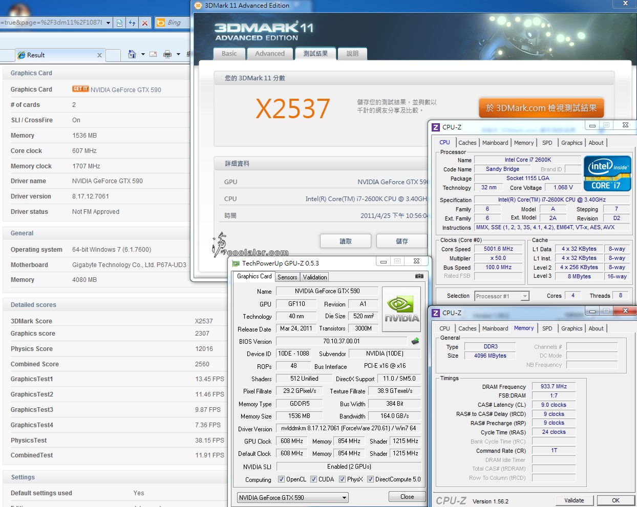
Task: Select the 測試結果 tab in 3DMark 11
Action: [x=315, y=54]
